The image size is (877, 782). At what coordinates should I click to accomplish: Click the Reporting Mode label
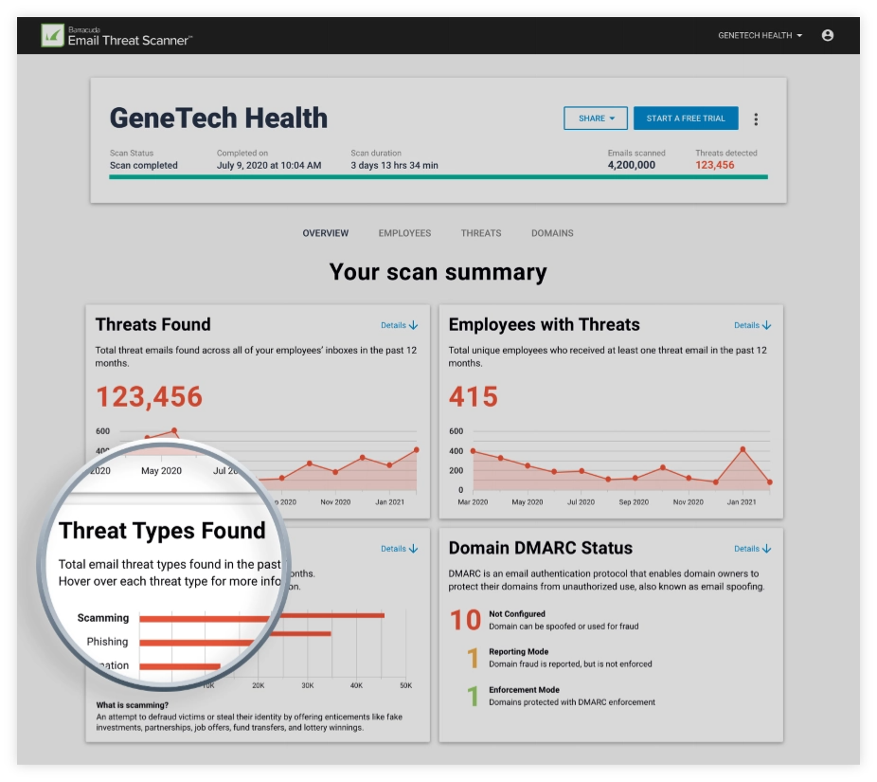coord(518,651)
